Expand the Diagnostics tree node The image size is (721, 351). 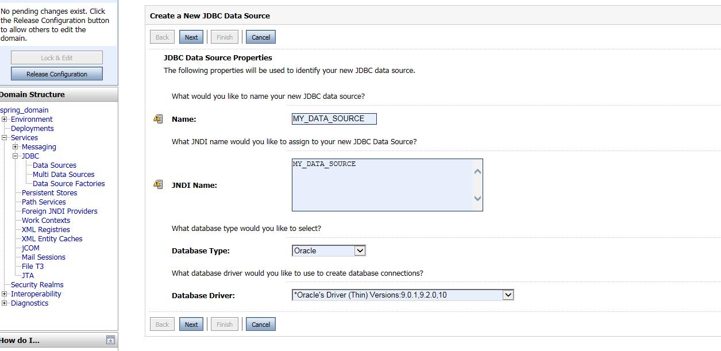point(5,303)
